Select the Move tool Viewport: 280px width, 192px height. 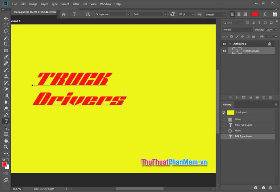6,18
